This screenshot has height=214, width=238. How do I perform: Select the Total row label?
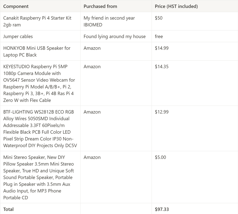pyautogui.click(x=8, y=209)
